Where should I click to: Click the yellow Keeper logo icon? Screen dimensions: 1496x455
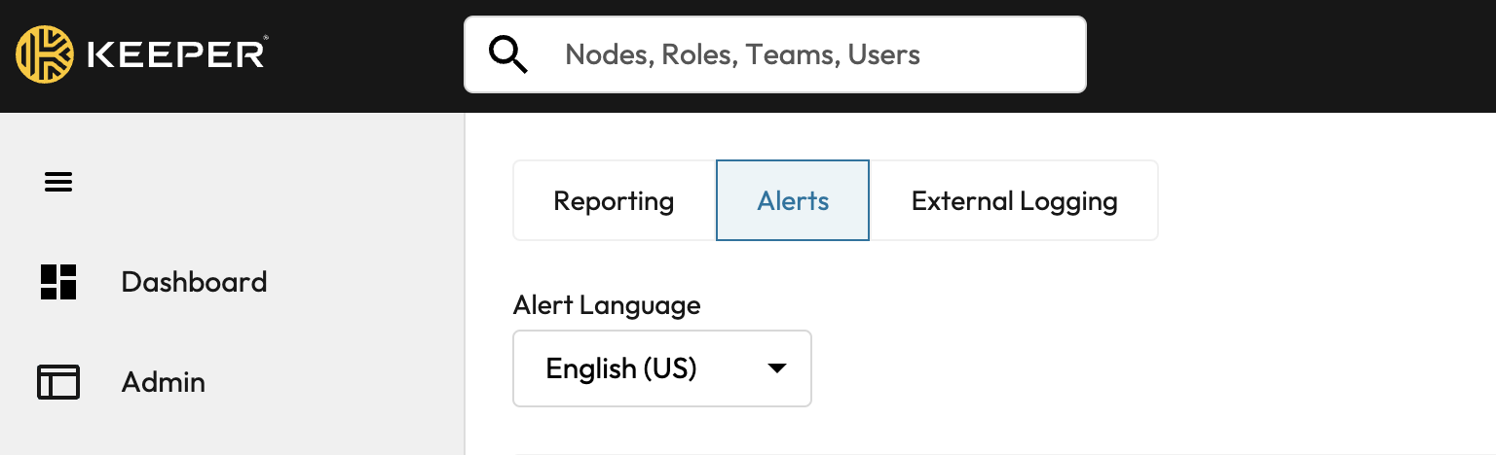[x=45, y=54]
